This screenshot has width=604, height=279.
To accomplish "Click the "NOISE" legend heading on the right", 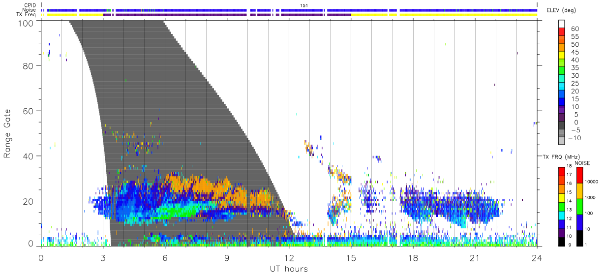I will click(x=582, y=163).
